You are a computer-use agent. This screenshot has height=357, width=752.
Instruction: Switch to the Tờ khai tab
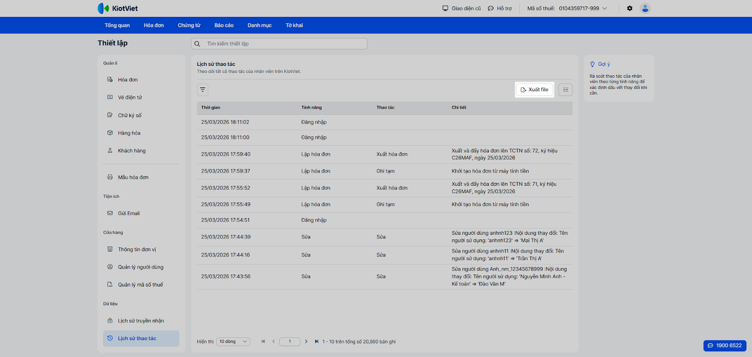(294, 25)
